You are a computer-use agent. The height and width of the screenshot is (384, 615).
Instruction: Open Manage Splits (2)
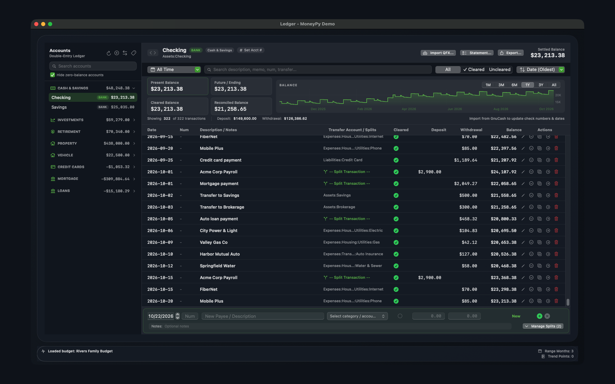543,326
